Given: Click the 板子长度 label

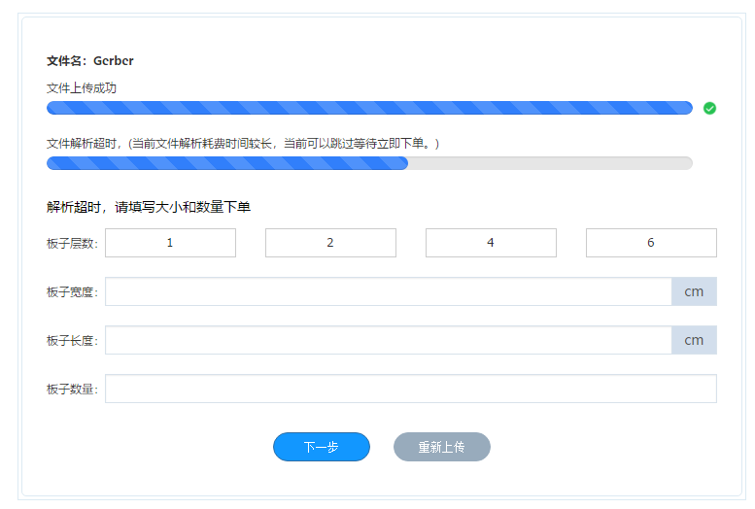Looking at the screenshot, I should click(72, 341).
